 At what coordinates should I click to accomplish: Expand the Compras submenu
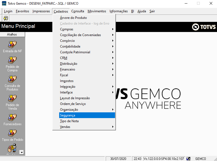87,29
